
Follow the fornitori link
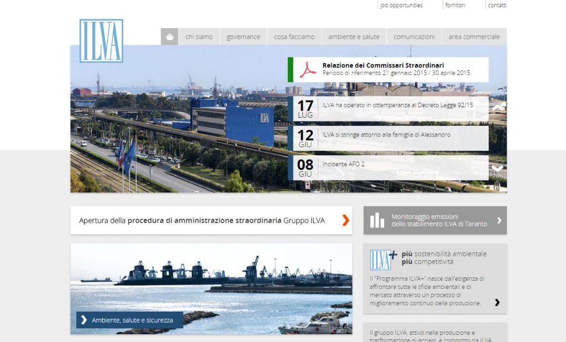455,6
